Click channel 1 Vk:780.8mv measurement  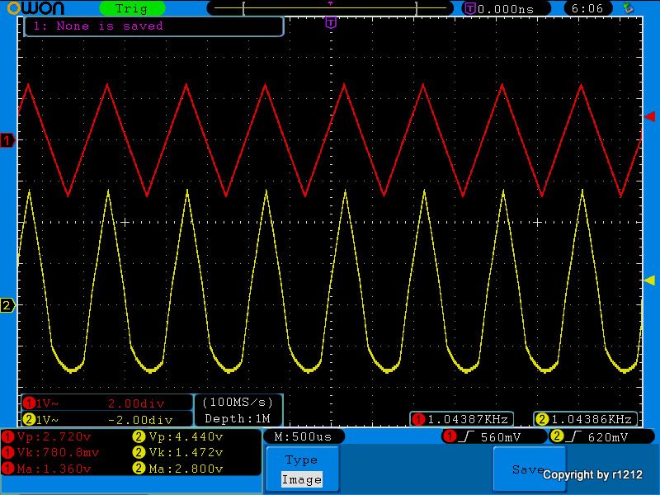pyautogui.click(x=50, y=453)
